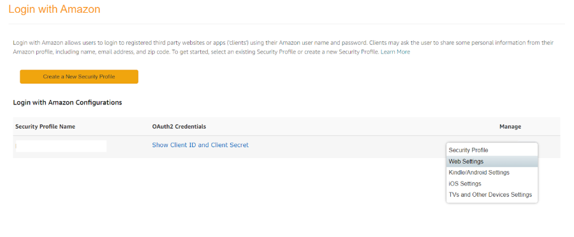Click the Manage column header
Image resolution: width=574 pixels, height=237 pixels.
point(510,127)
